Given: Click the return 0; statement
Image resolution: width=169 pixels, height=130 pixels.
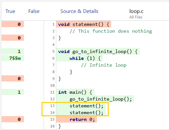Looking at the screenshot, I should (82, 119).
